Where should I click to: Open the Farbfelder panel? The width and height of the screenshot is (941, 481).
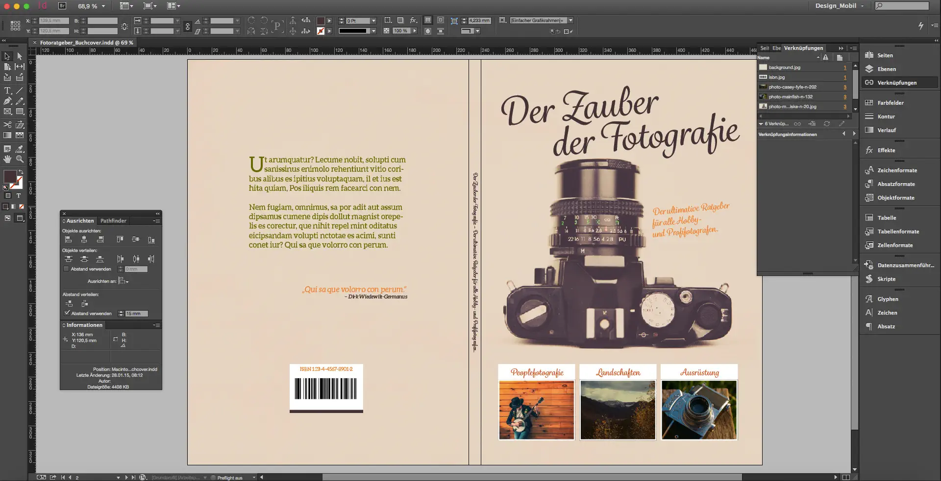click(890, 103)
